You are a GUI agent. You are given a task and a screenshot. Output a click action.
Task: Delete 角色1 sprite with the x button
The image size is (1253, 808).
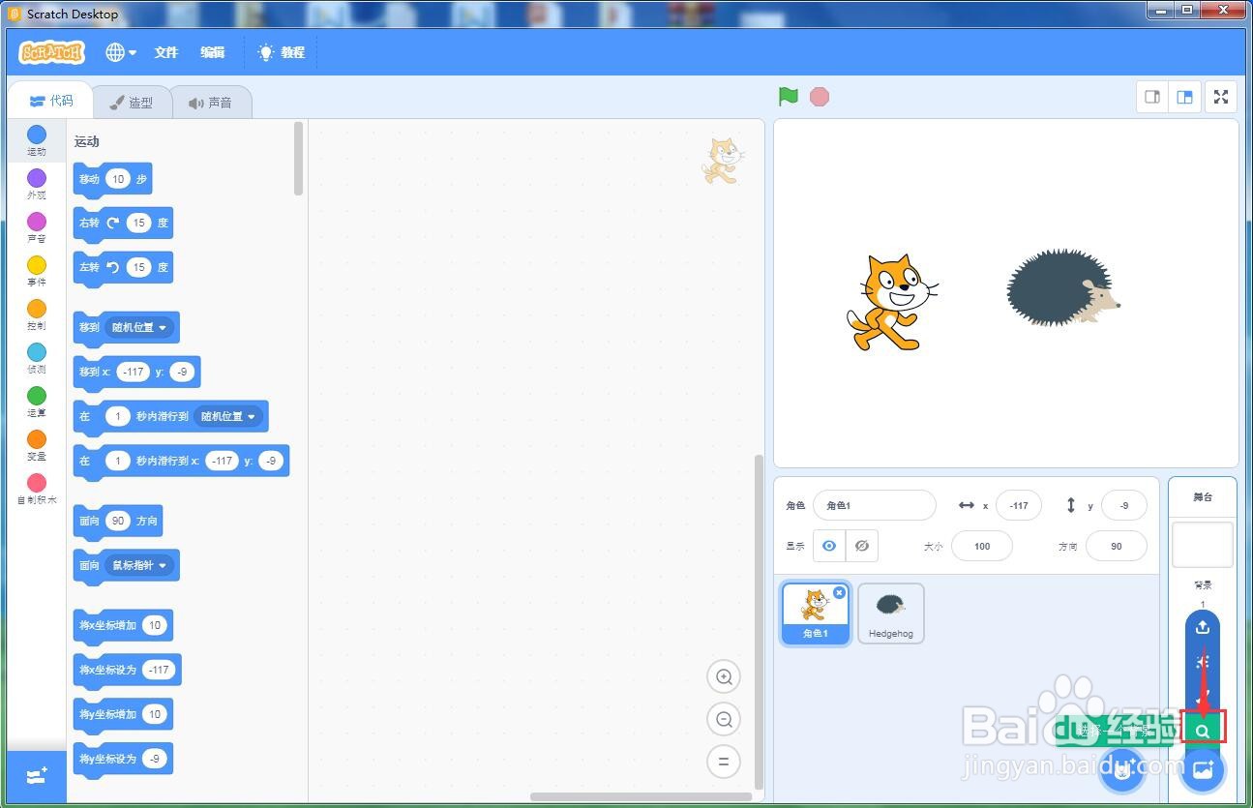[x=839, y=592]
